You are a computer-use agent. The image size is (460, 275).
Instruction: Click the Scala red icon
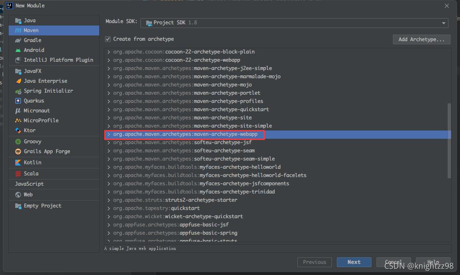click(18, 174)
